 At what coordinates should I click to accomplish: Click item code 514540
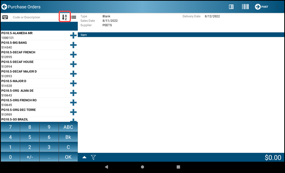click(7, 47)
